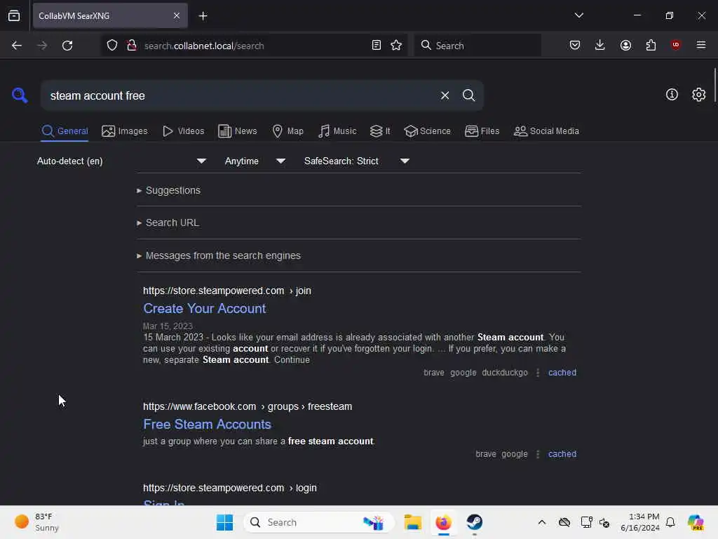Open the notifications bell in tray
718x539 pixels.
tap(670, 522)
